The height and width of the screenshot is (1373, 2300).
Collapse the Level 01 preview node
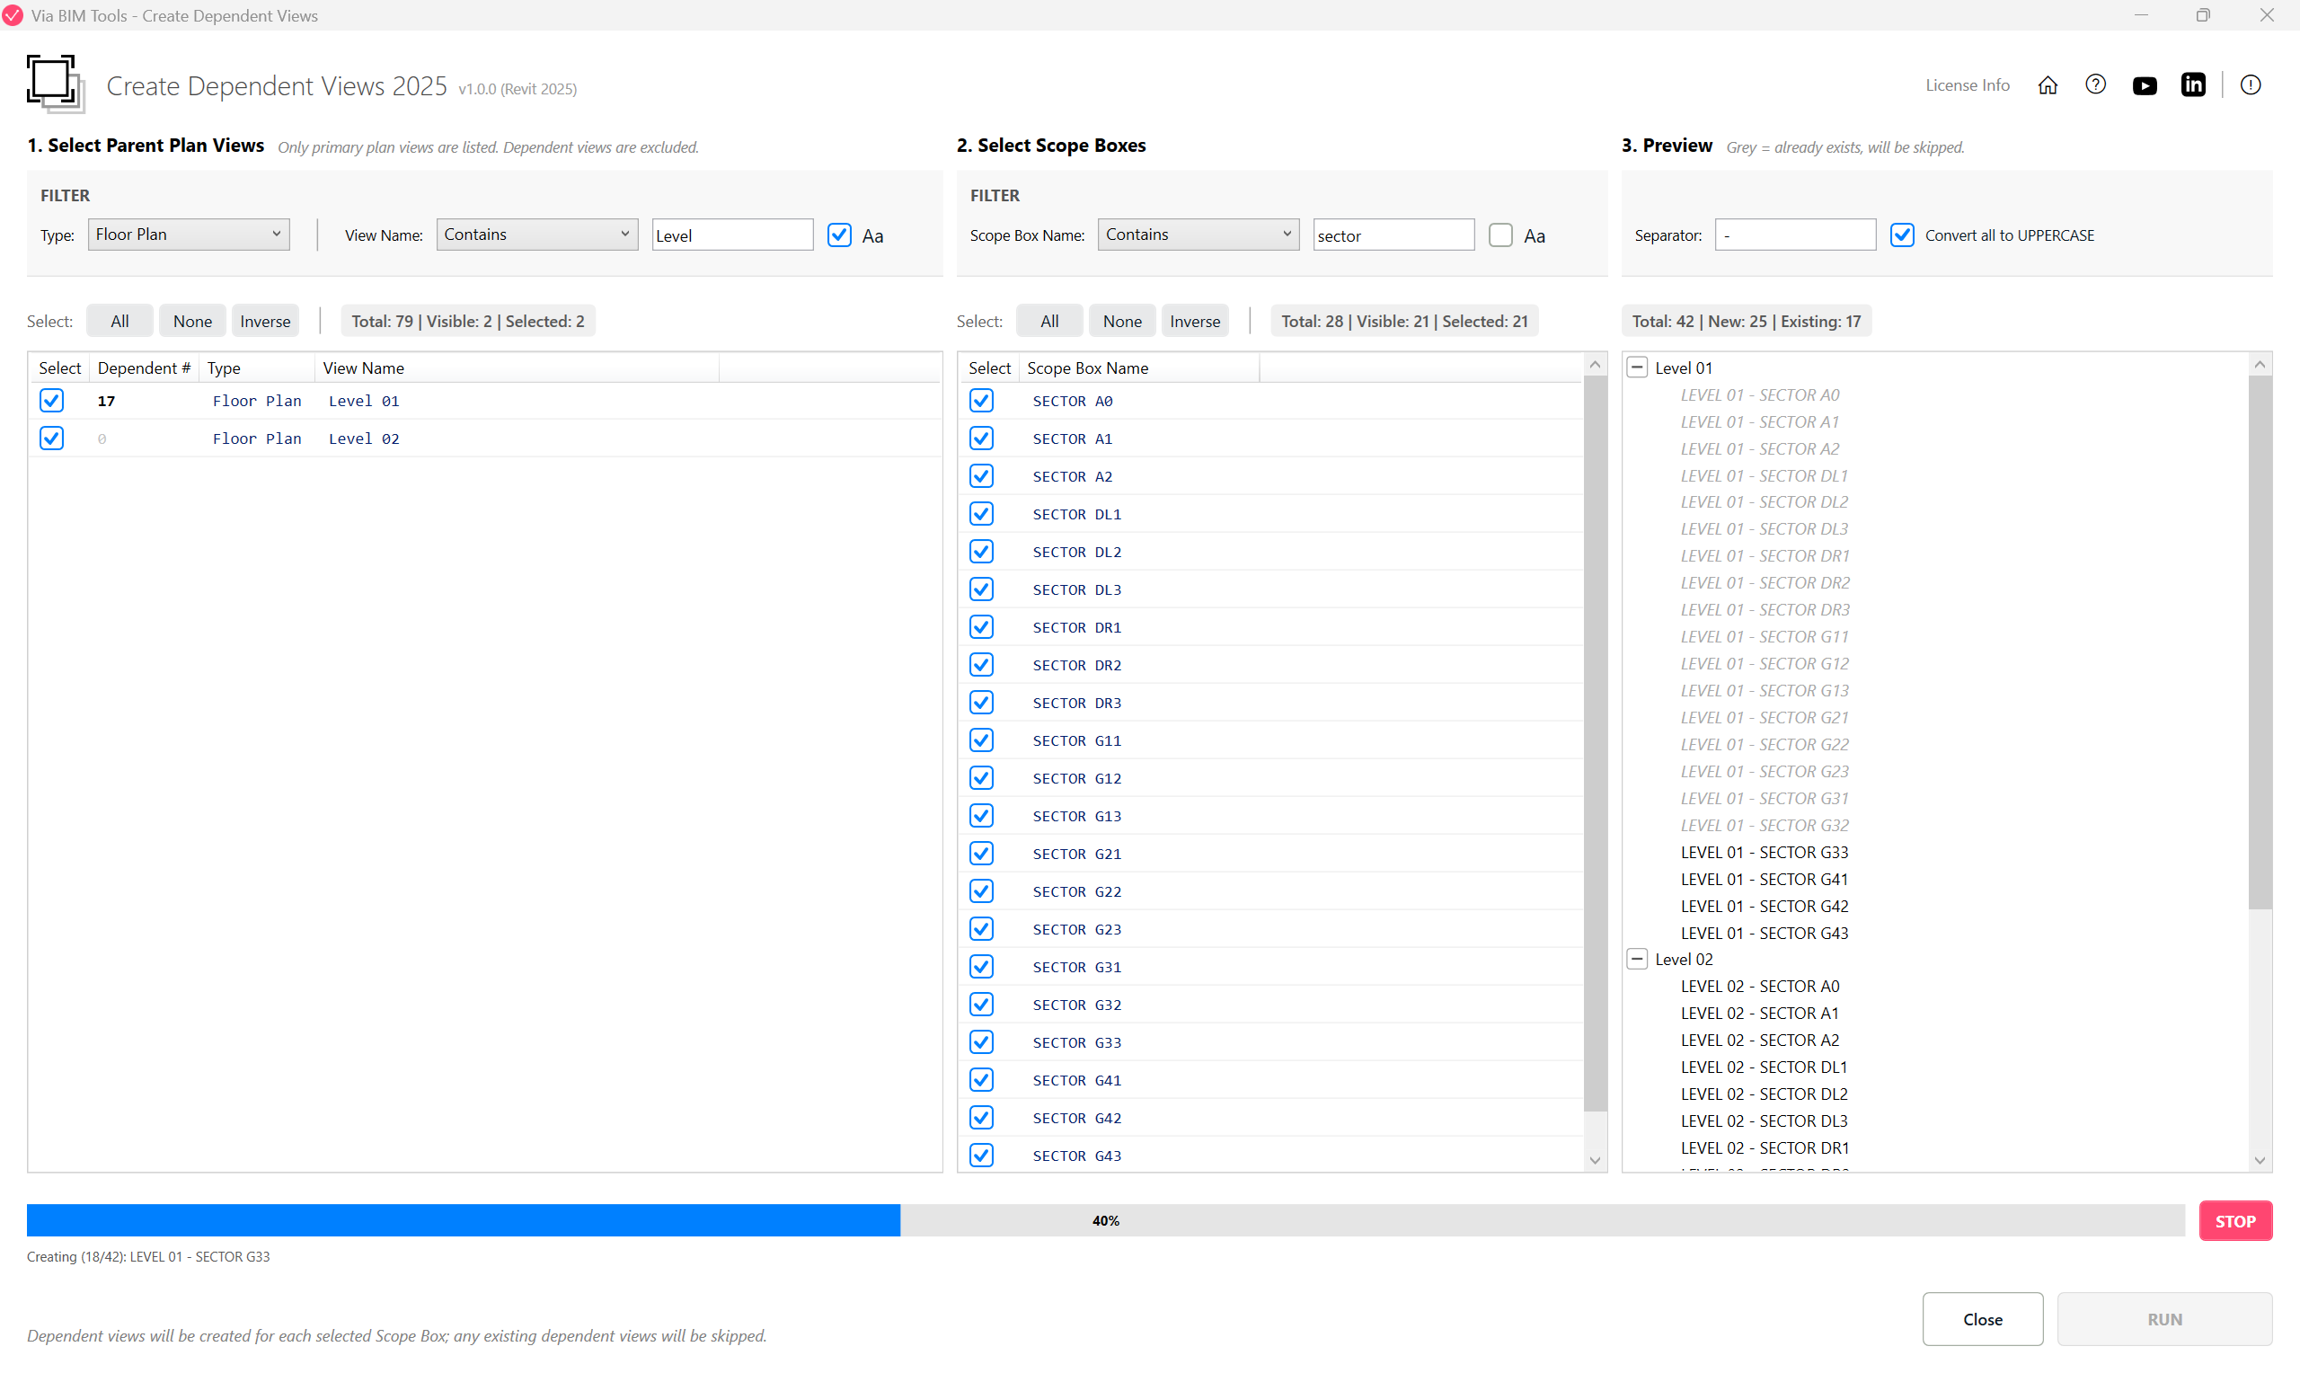tap(1637, 368)
